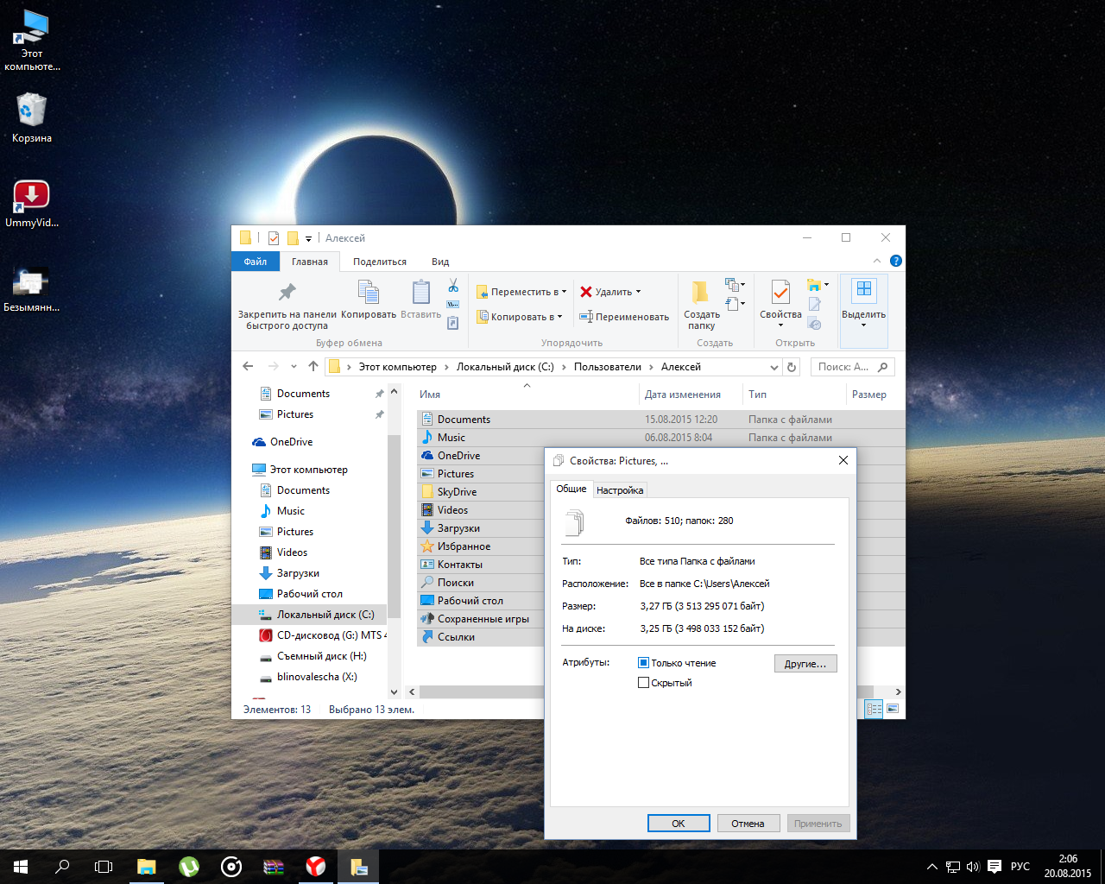Click Properties icon in Explorer quick access toolbar

pyautogui.click(x=273, y=238)
